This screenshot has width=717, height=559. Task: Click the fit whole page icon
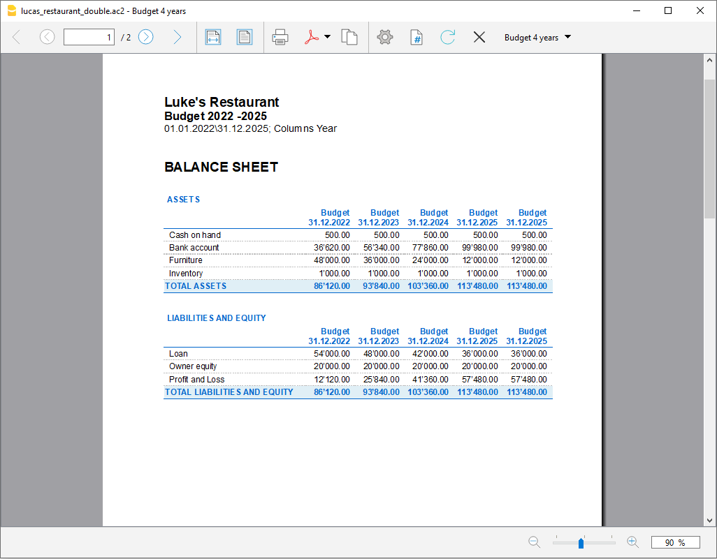[245, 37]
